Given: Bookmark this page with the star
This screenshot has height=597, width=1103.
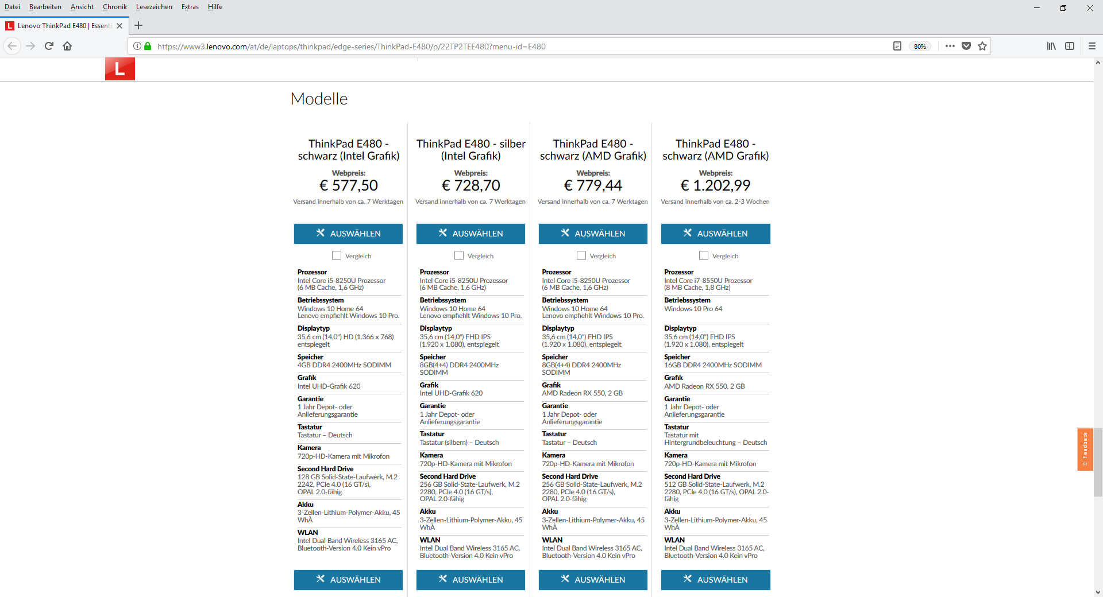Looking at the screenshot, I should (982, 46).
